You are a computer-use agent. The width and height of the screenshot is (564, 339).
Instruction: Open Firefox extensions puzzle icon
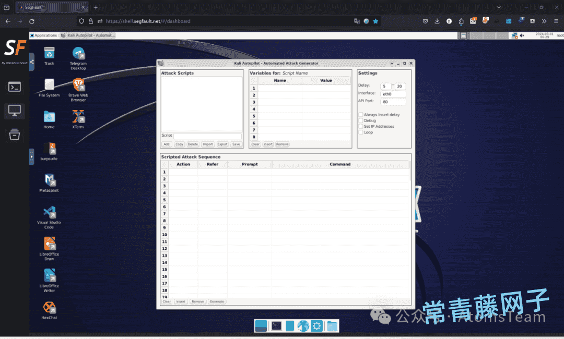coord(461,21)
